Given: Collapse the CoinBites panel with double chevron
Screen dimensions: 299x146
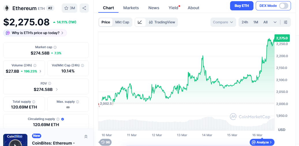Looking at the screenshot, I should tap(86, 136).
